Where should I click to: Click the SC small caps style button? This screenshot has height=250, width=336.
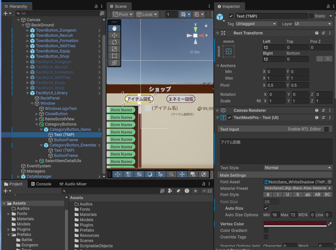pos(328,195)
